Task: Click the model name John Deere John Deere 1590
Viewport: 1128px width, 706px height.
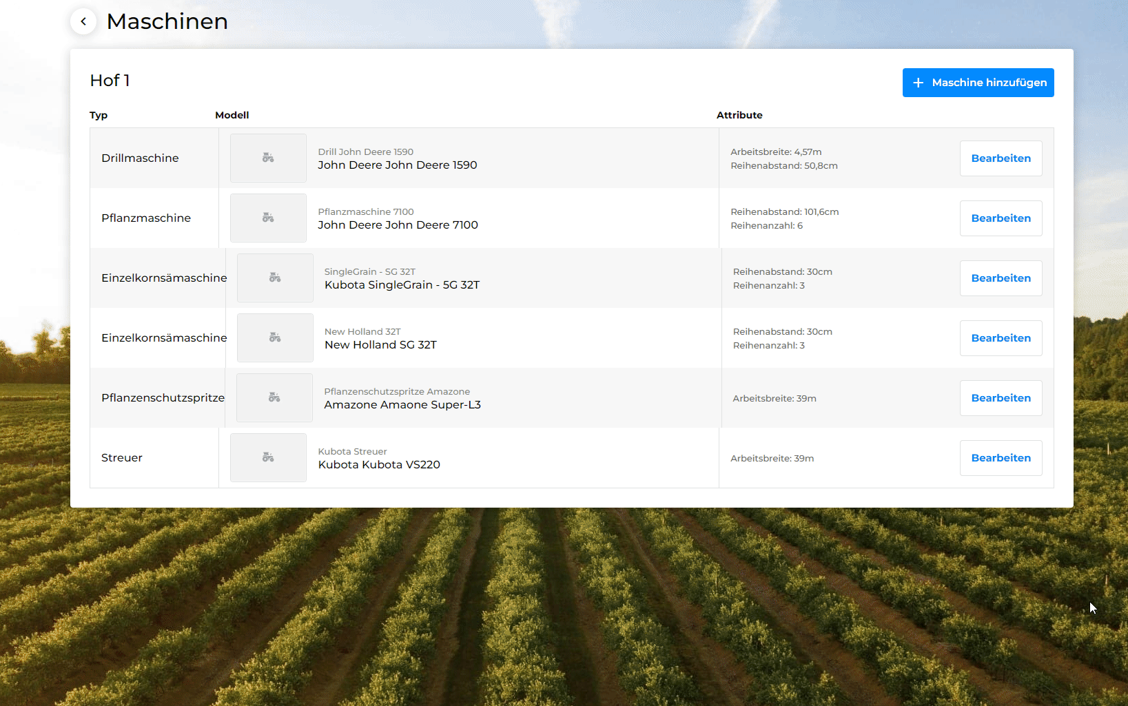Action: 398,165
